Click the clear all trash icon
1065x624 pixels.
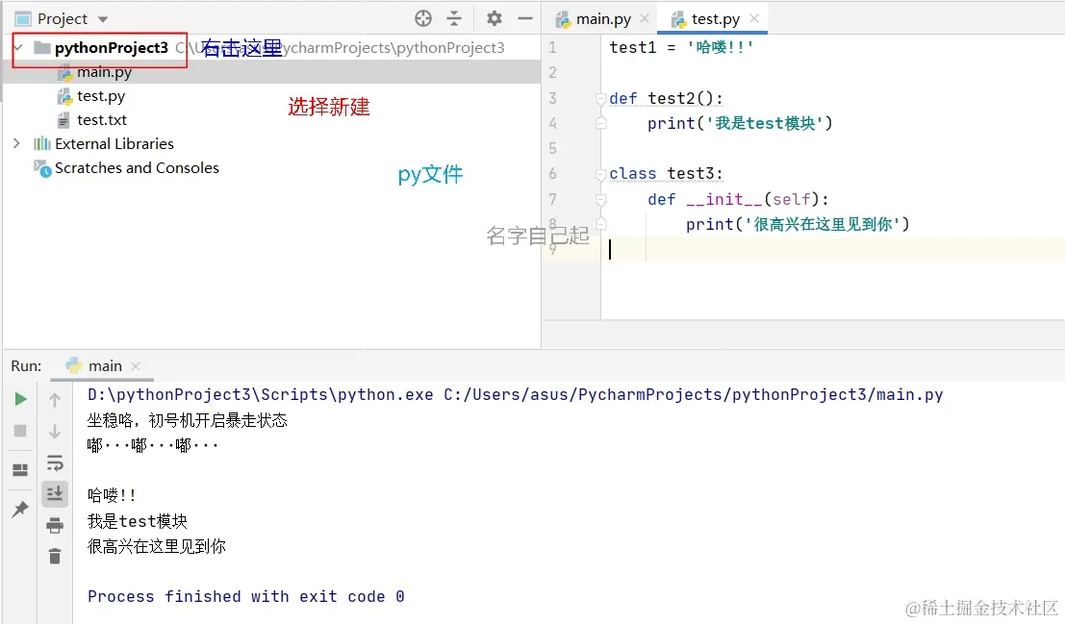(x=55, y=556)
